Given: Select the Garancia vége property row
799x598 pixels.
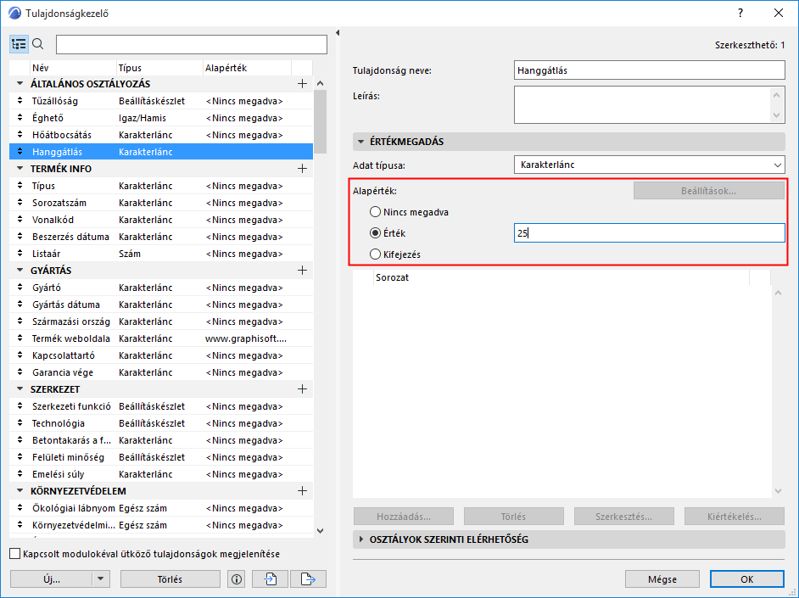Looking at the screenshot, I should point(161,372).
